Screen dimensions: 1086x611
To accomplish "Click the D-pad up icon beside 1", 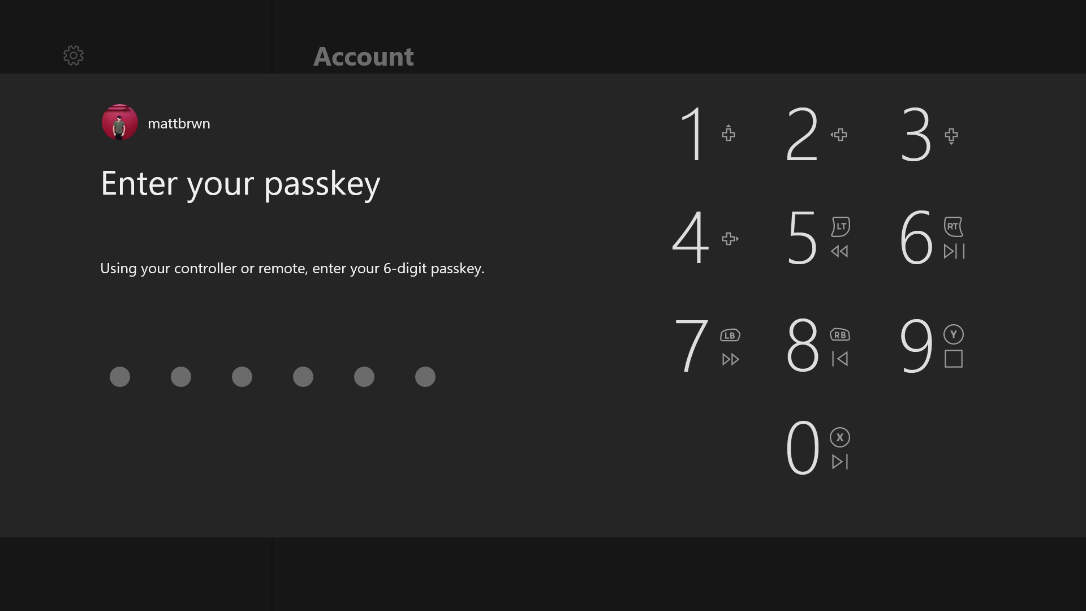I will coord(729,134).
